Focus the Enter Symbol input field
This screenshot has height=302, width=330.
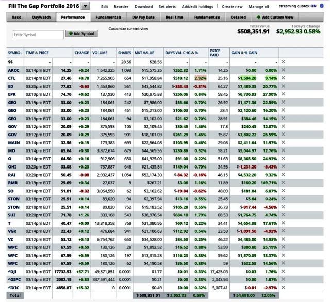click(x=38, y=35)
